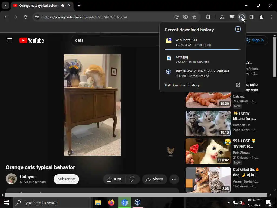
Task: Open VirtualBox from the taskbar
Action: (x=137, y=203)
